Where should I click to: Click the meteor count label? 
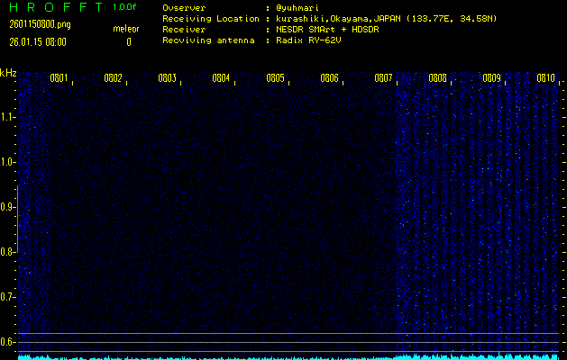tap(125, 29)
